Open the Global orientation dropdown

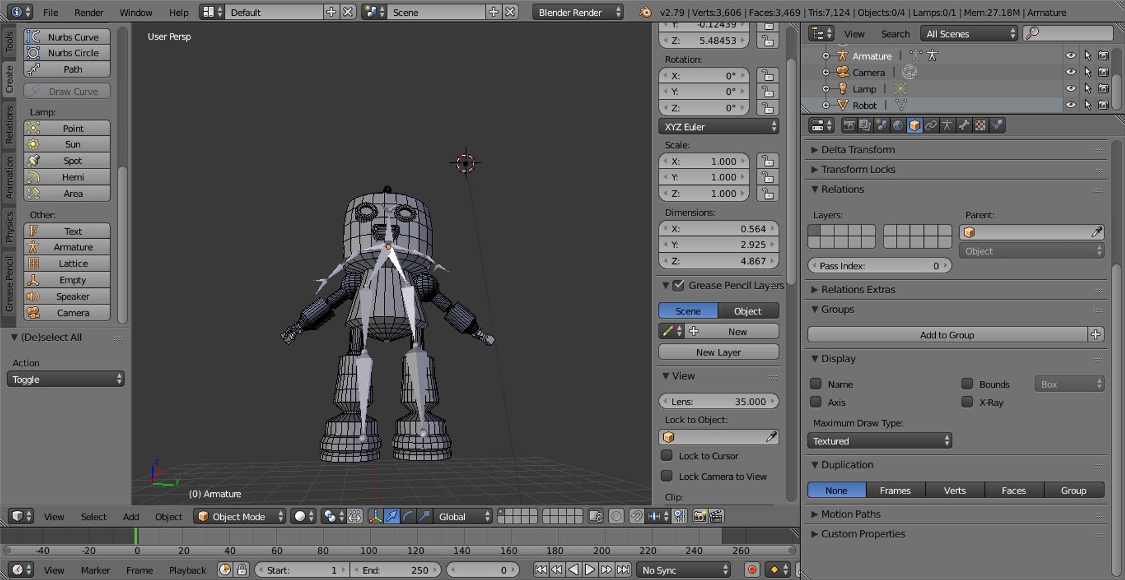(463, 516)
